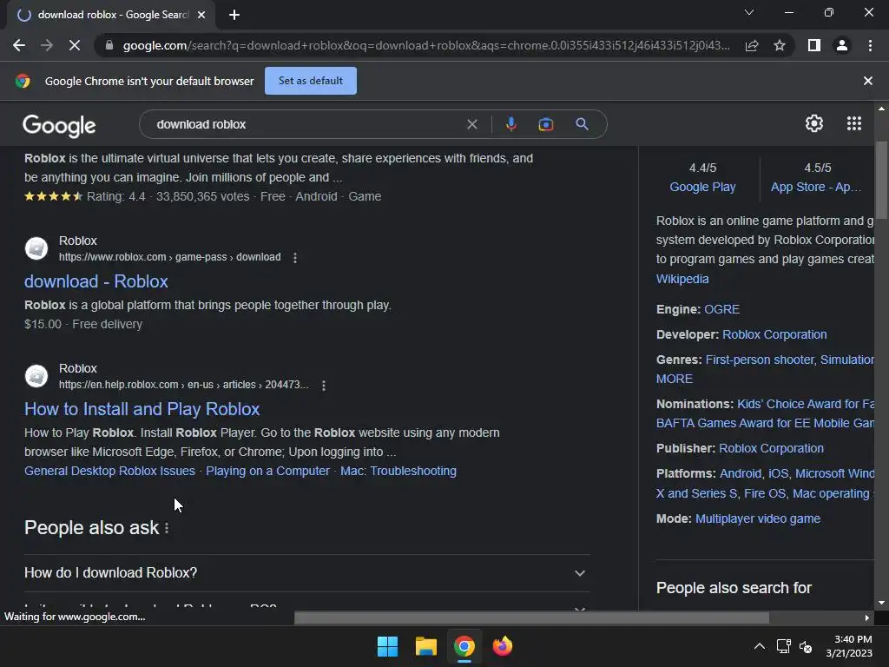Click the URL in the address bar
This screenshot has width=889, height=667.
(x=426, y=45)
